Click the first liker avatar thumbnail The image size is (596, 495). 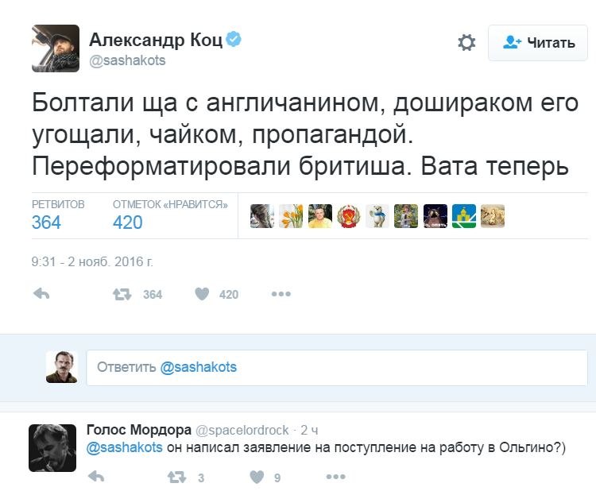tap(262, 216)
